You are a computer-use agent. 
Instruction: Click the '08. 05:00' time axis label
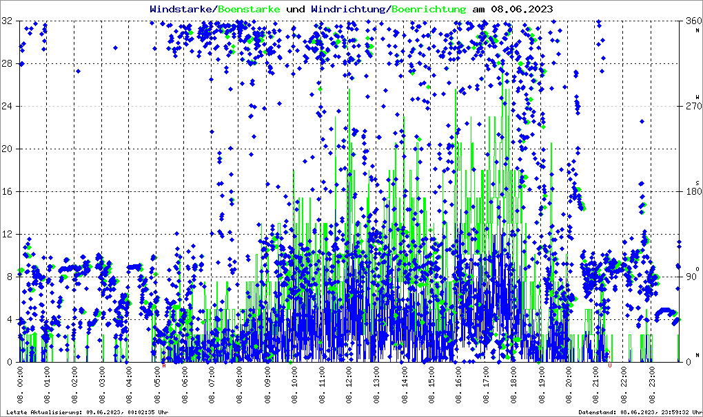point(157,385)
